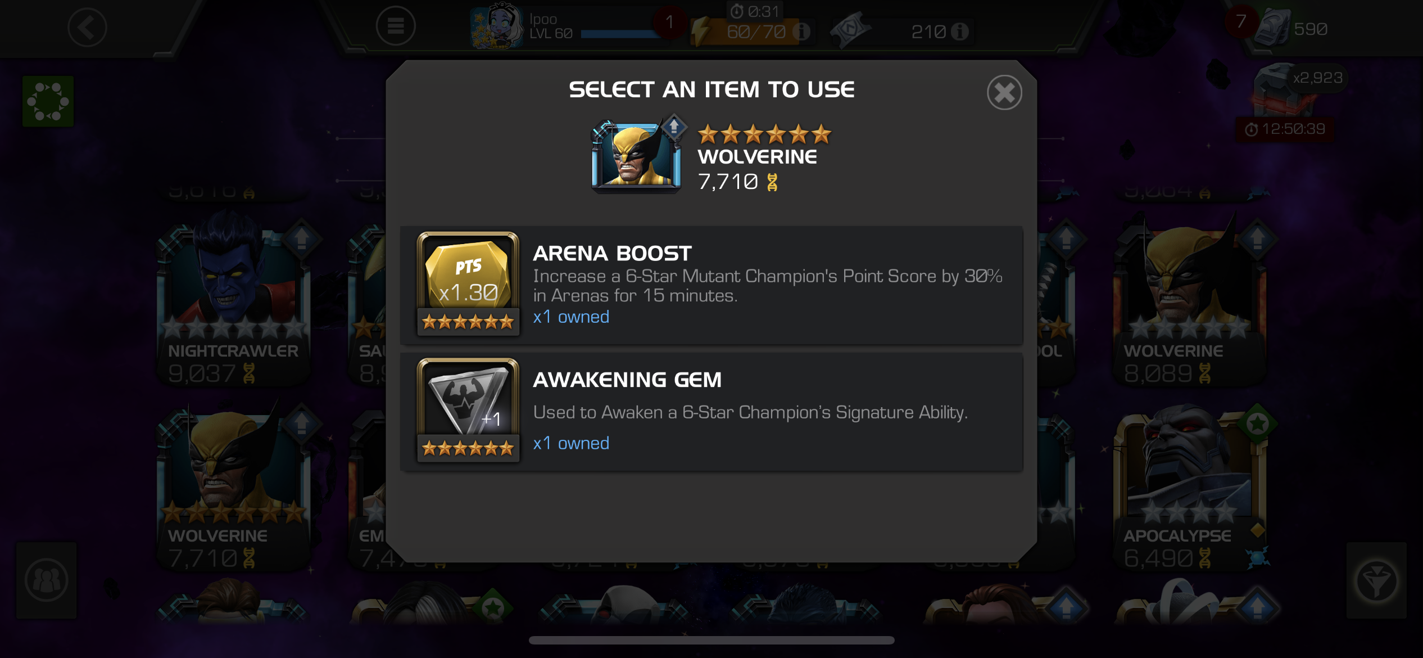This screenshot has width=1423, height=658.
Task: Open the alliance group icon
Action: 47,580
